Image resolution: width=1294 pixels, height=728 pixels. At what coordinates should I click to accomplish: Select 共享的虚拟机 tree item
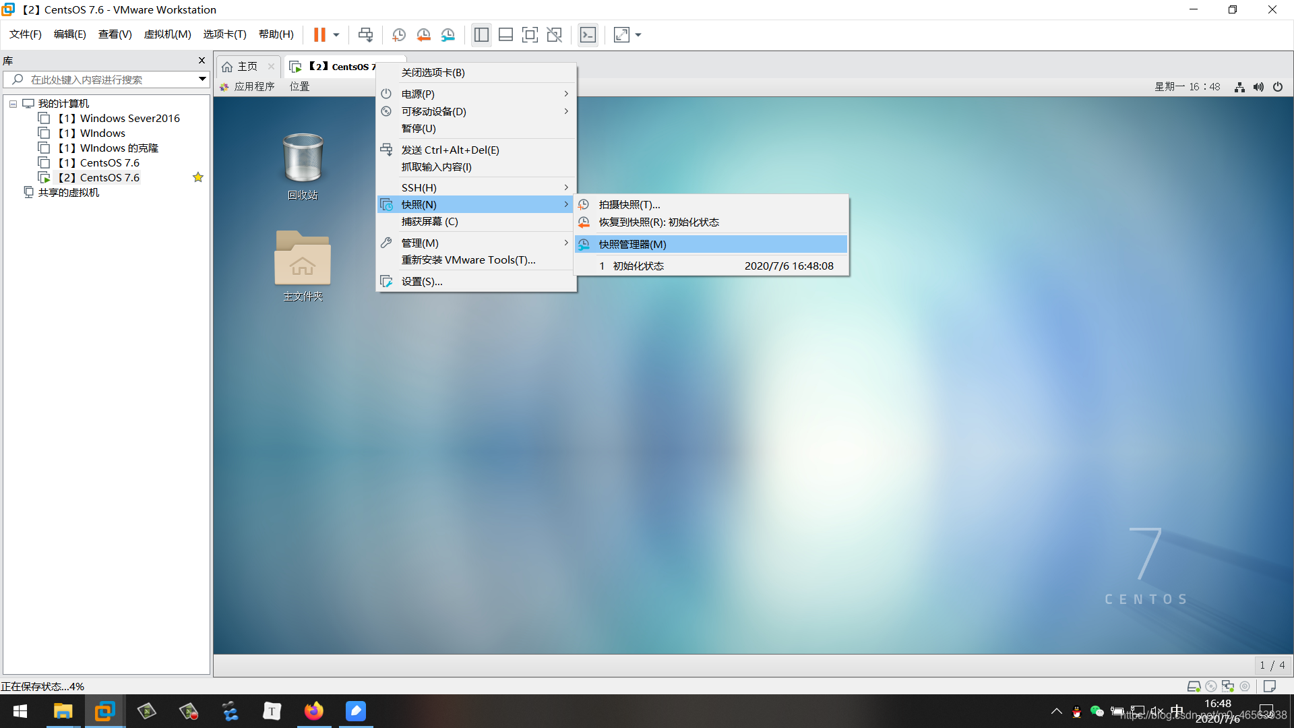pyautogui.click(x=68, y=193)
